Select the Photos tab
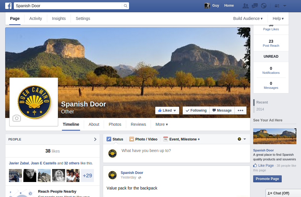301x197 pixels. point(115,124)
